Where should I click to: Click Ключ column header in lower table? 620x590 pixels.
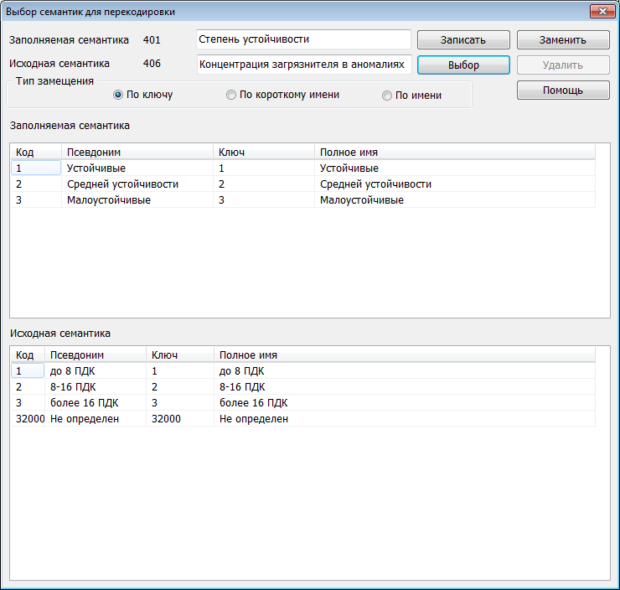pos(180,355)
